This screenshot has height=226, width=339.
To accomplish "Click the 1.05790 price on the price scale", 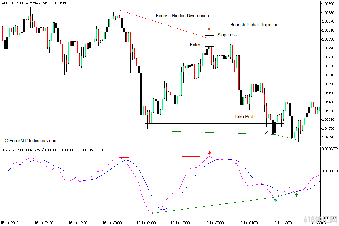I will pos(328,4).
